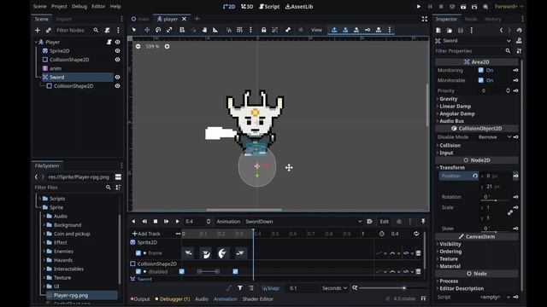Toggle visibility of Sprite2D node
Image resolution: width=547 pixels, height=307 pixels.
click(118, 51)
